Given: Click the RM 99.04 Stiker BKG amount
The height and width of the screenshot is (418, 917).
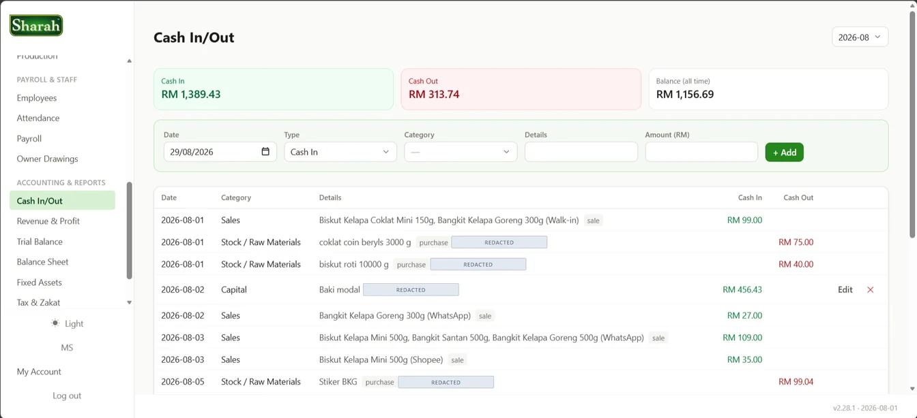Looking at the screenshot, I should [796, 382].
